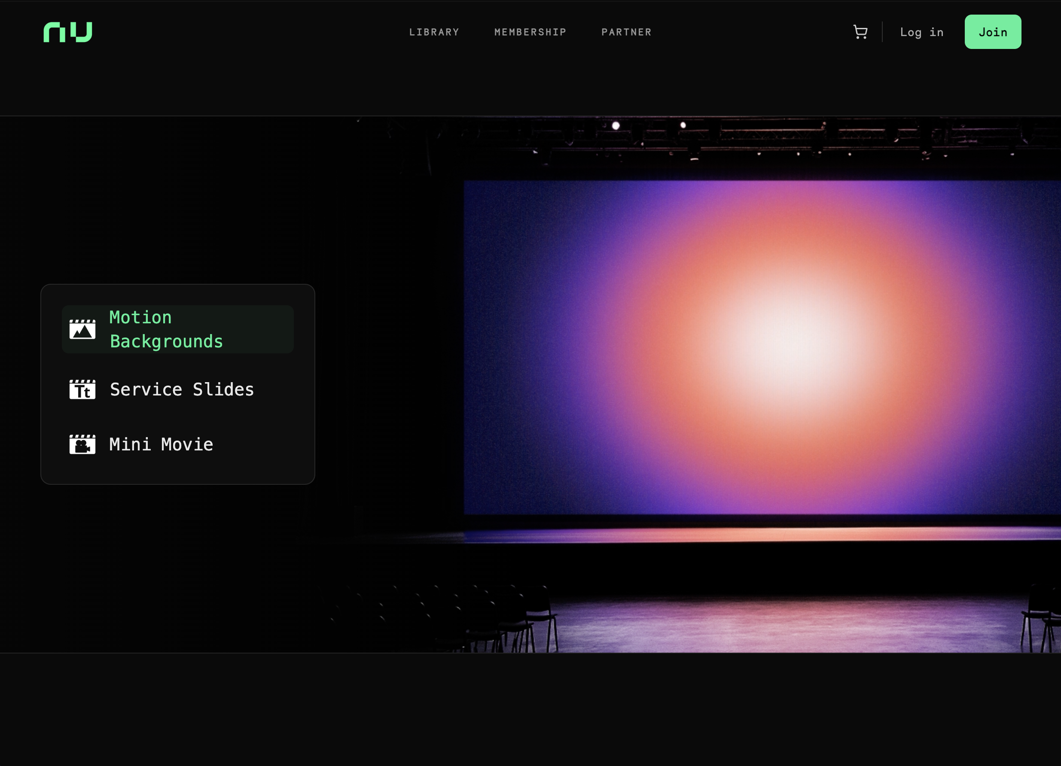Open the Library menu
The height and width of the screenshot is (766, 1061).
click(x=434, y=32)
